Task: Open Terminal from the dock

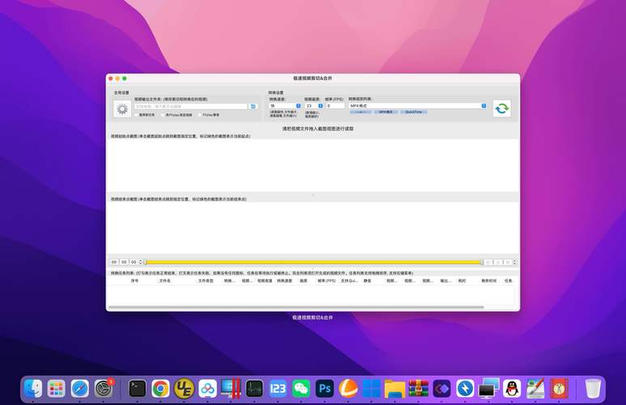Action: [138, 389]
